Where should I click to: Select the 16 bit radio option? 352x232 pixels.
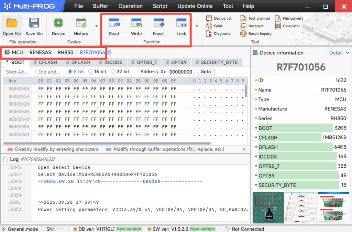[97, 72]
